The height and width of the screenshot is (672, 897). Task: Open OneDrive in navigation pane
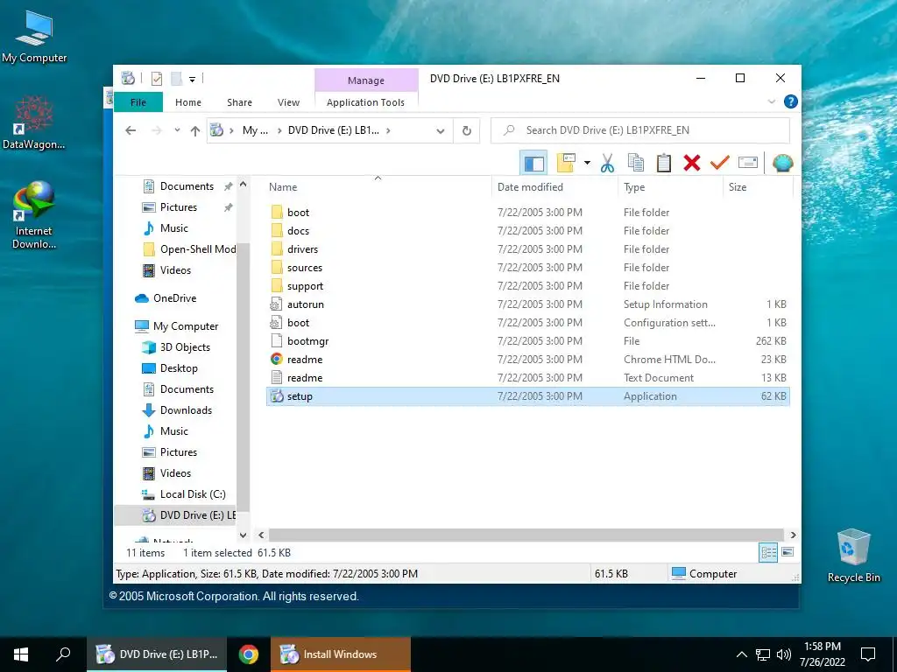pos(174,298)
